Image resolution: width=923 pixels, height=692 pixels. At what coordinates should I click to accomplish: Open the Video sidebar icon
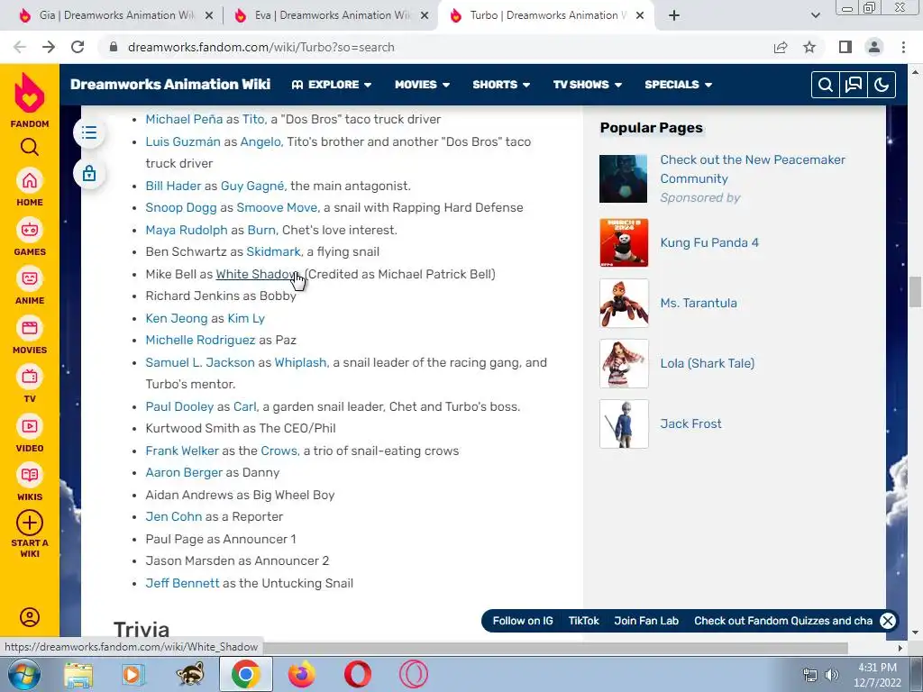(x=30, y=426)
